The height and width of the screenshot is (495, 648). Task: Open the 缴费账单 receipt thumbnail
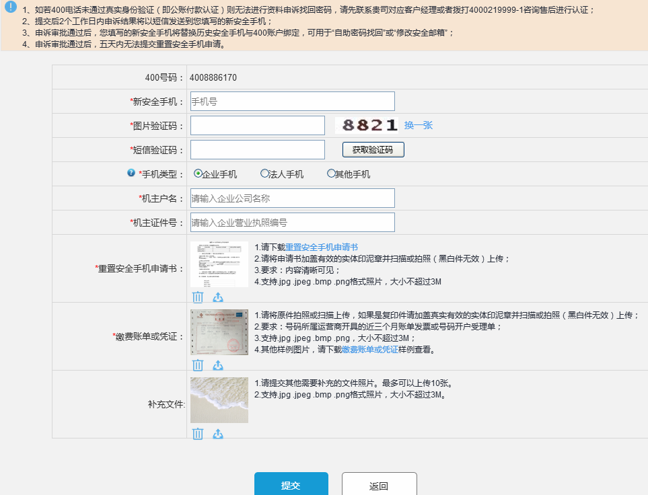click(219, 332)
